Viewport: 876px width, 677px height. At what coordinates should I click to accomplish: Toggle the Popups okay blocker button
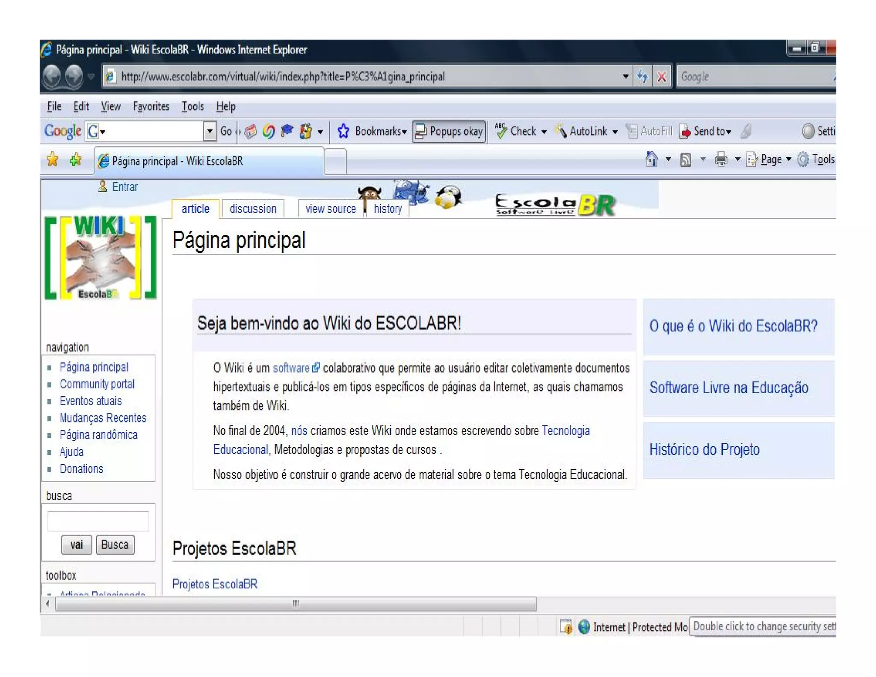(x=449, y=131)
